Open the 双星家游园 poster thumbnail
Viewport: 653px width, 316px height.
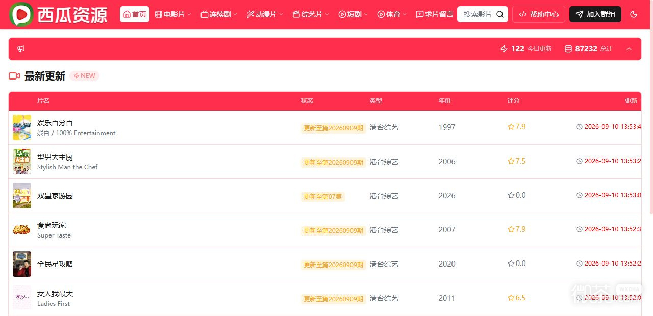pos(22,196)
